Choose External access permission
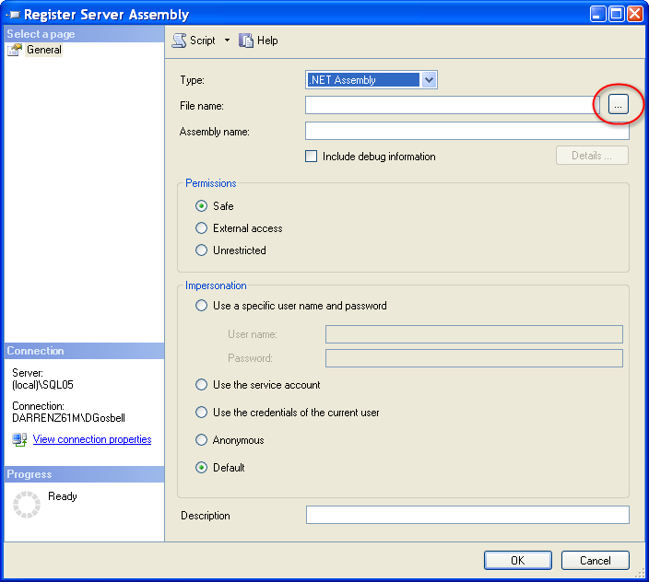 point(202,228)
